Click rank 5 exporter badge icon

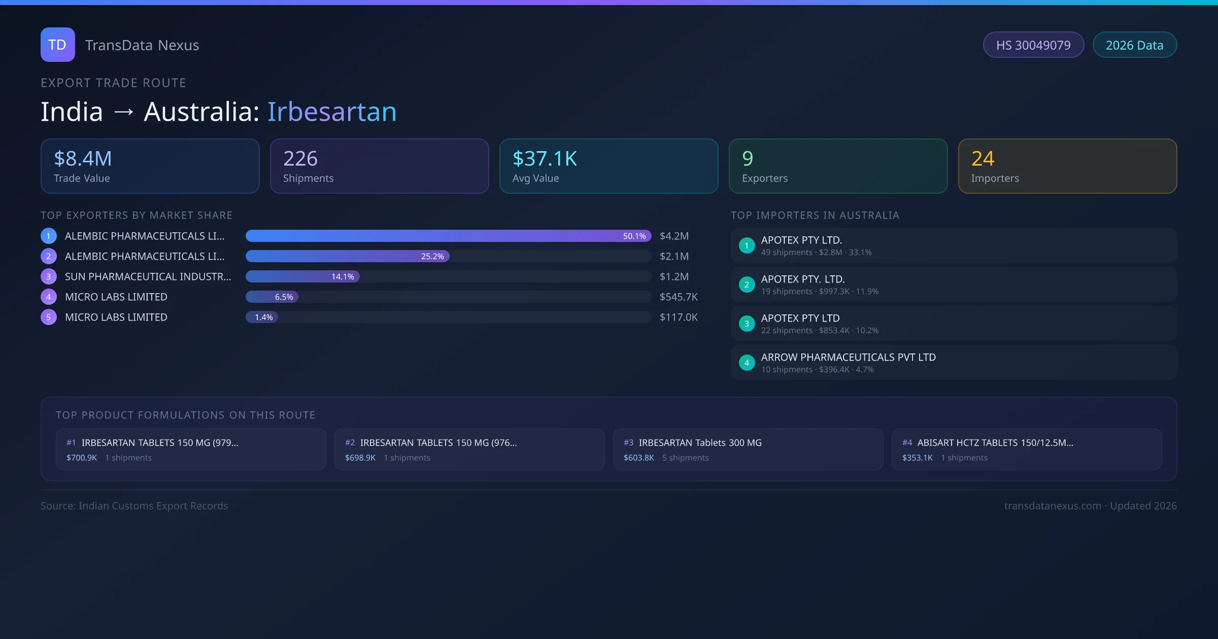pos(49,317)
